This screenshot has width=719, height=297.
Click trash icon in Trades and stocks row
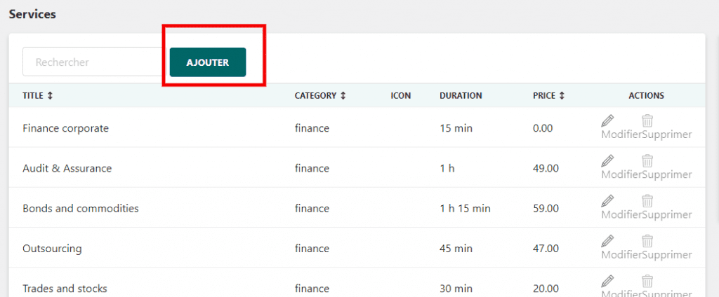647,281
